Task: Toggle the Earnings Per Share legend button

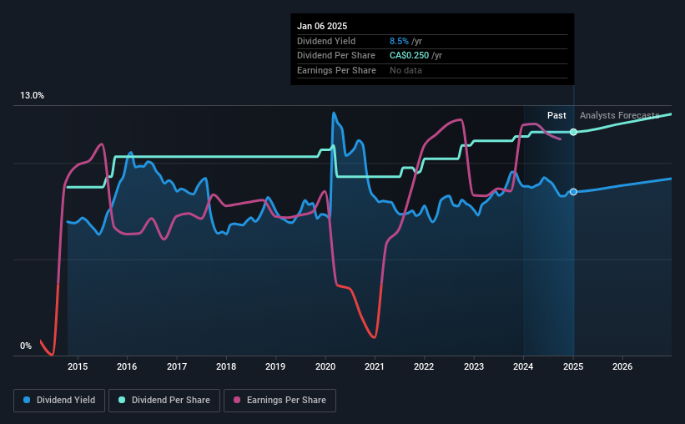Action: 280,401
